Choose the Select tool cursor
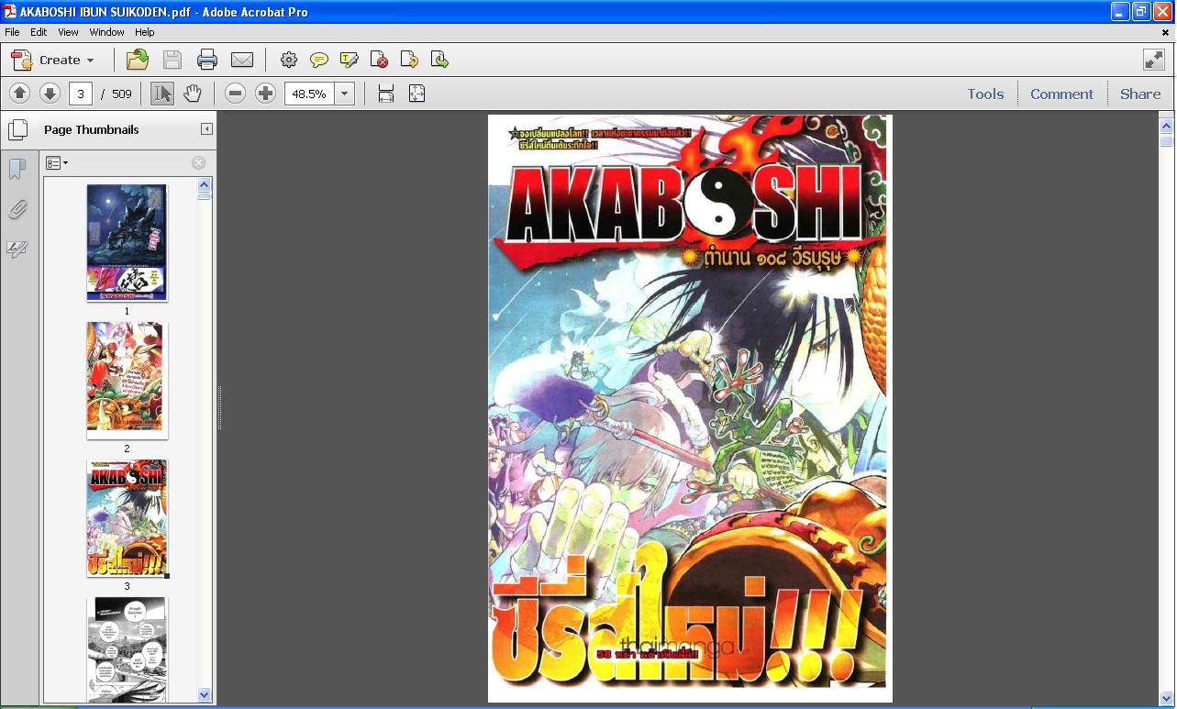 point(162,94)
